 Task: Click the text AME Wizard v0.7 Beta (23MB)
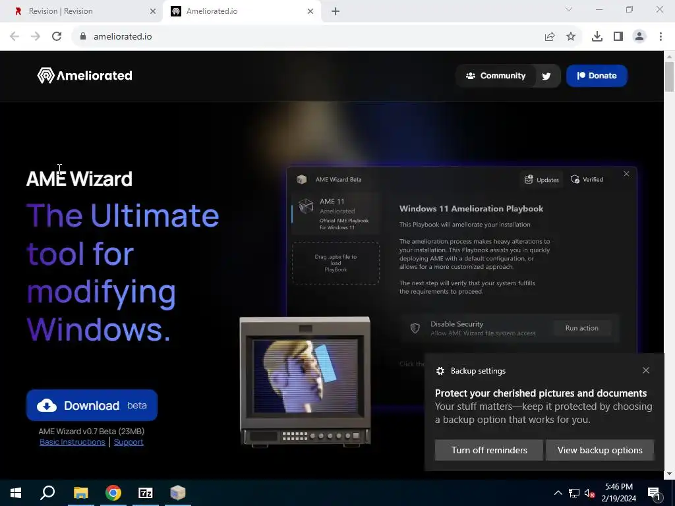coord(91,431)
